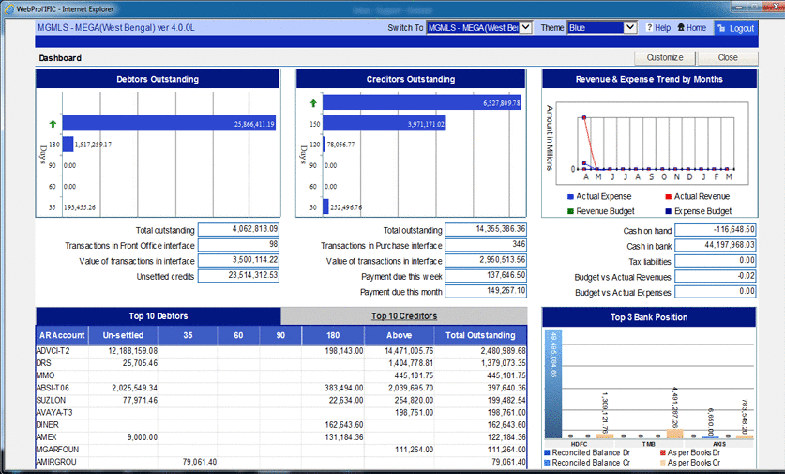Click green up arrow in Creditors Outstanding chart
This screenshot has width=785, height=474.
[313, 103]
